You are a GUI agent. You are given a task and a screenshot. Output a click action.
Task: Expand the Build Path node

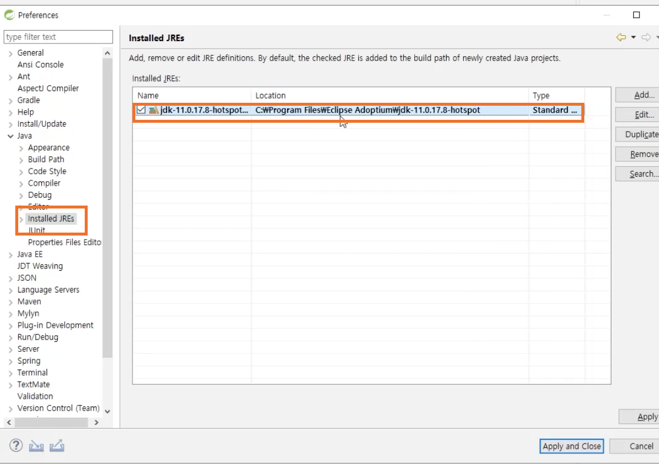coord(21,160)
